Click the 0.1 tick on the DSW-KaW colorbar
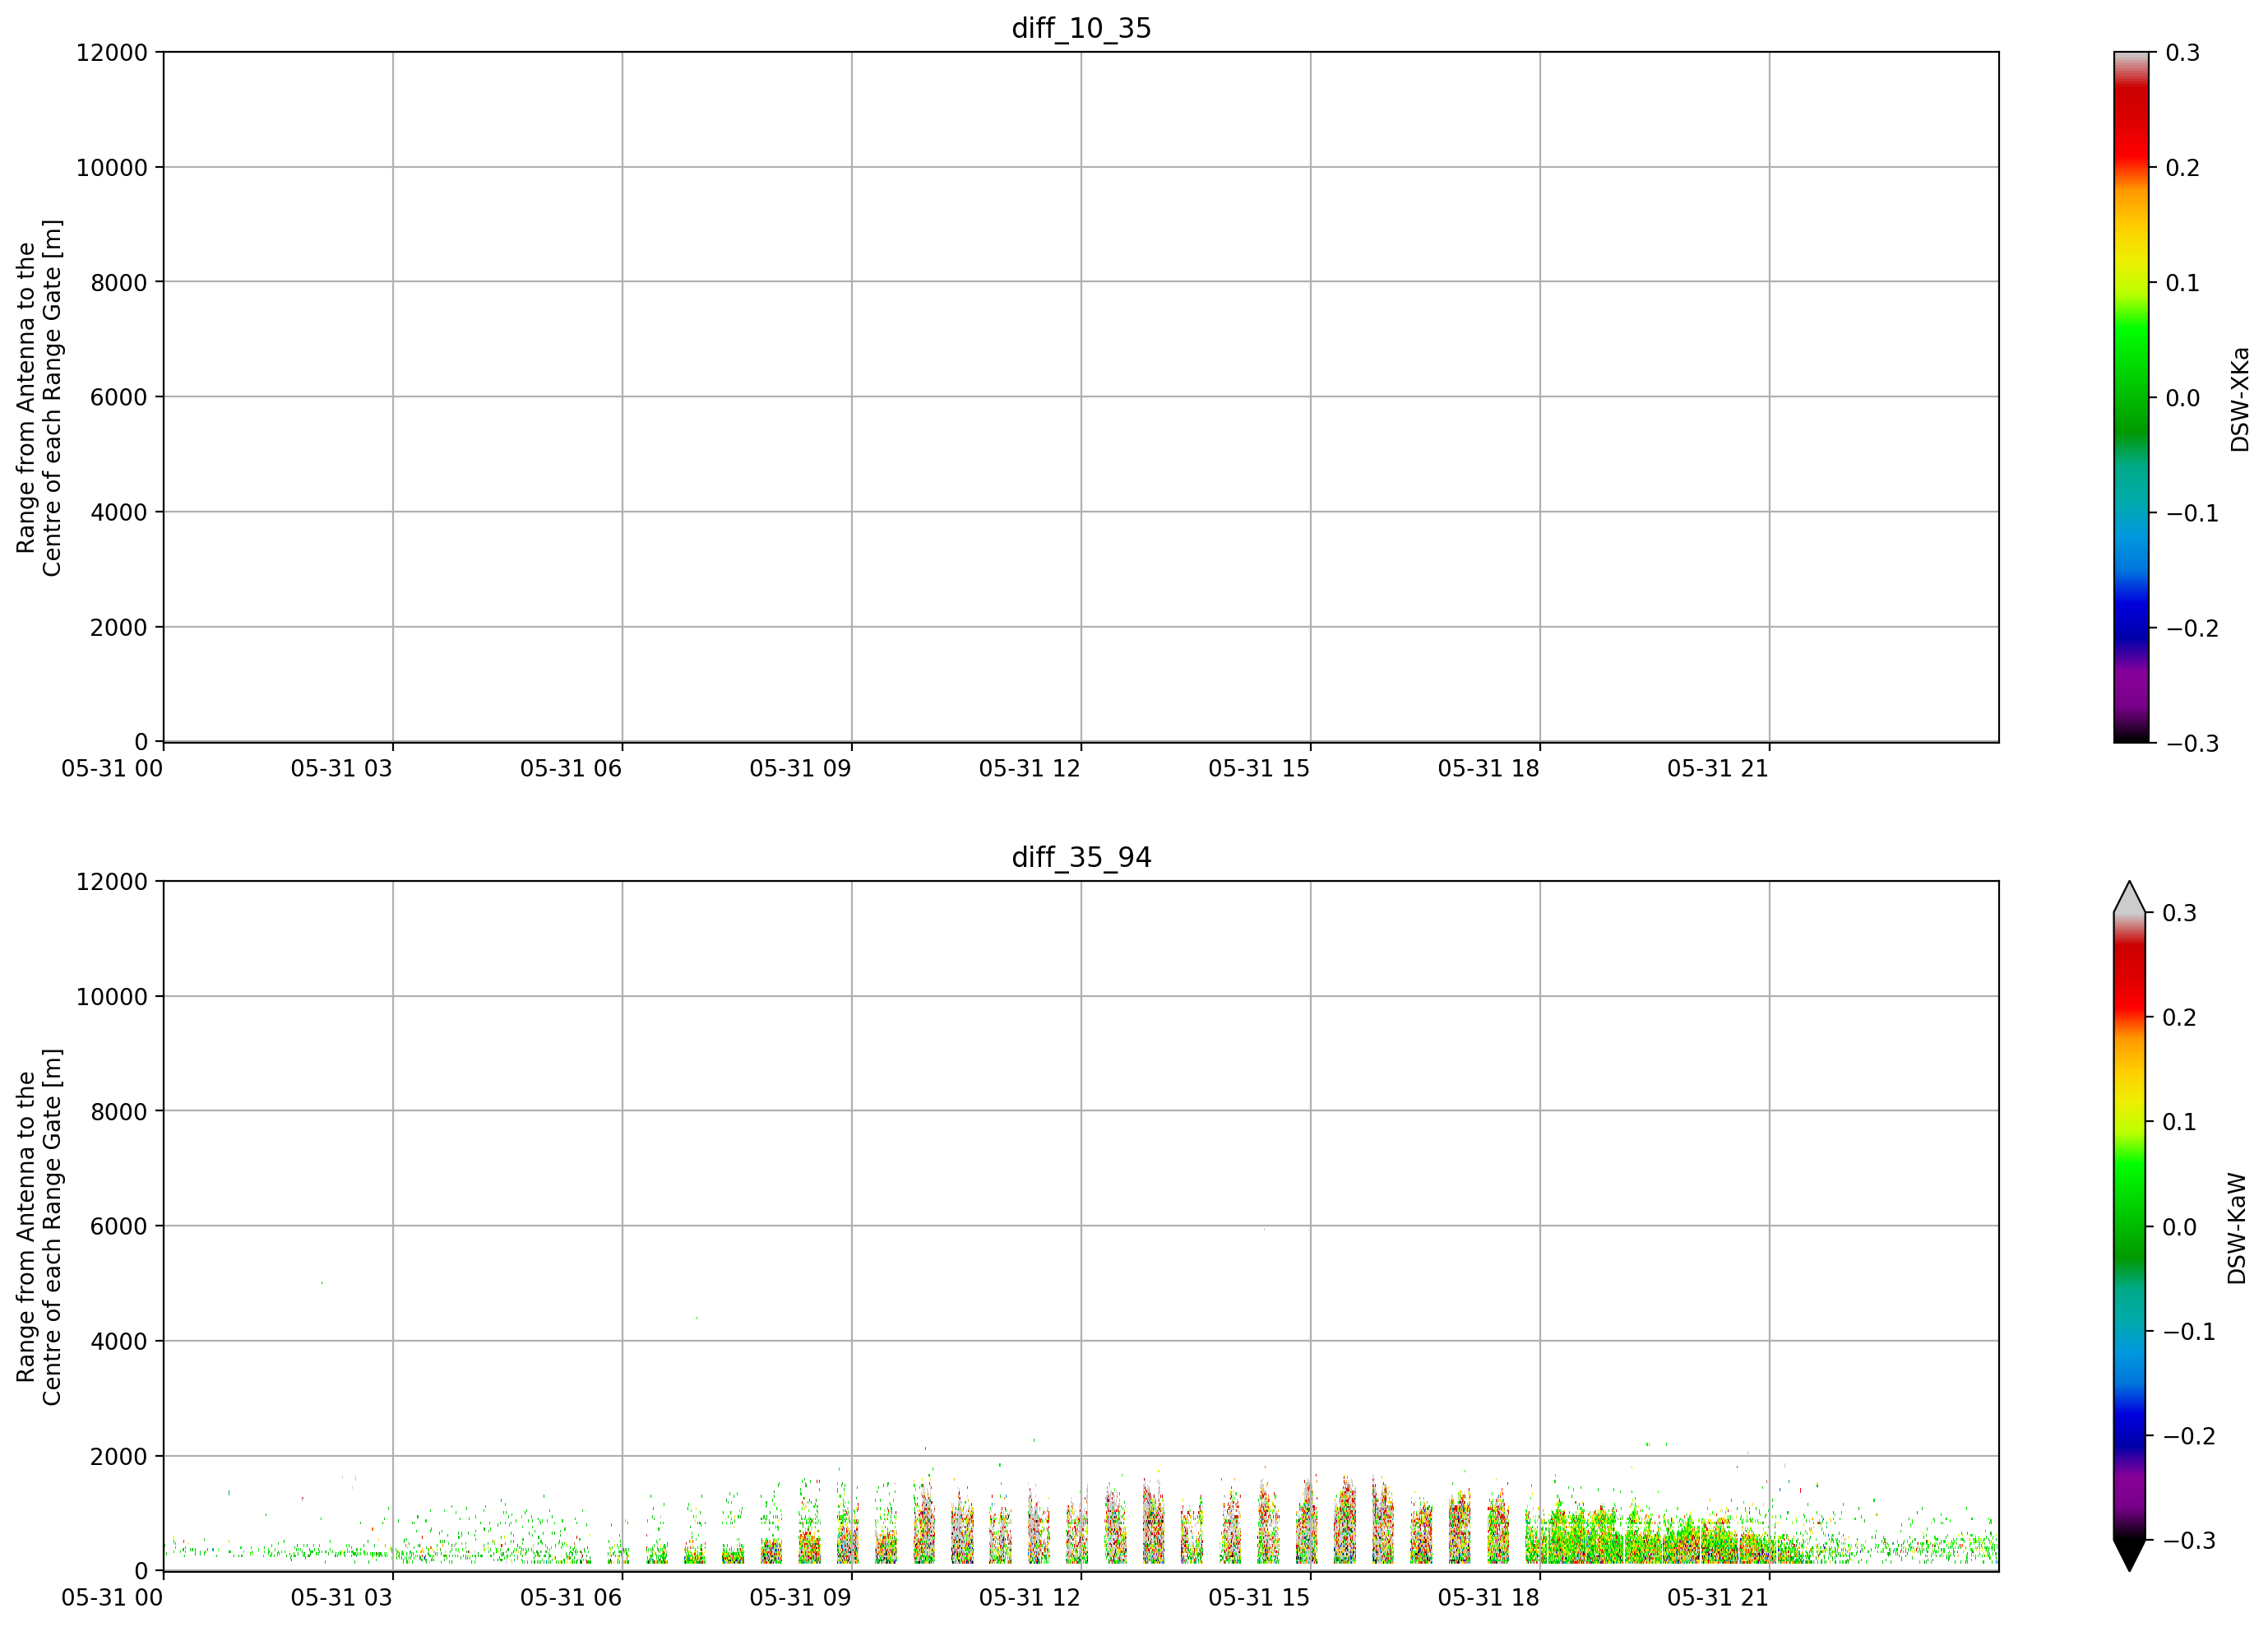 pos(2180,1122)
